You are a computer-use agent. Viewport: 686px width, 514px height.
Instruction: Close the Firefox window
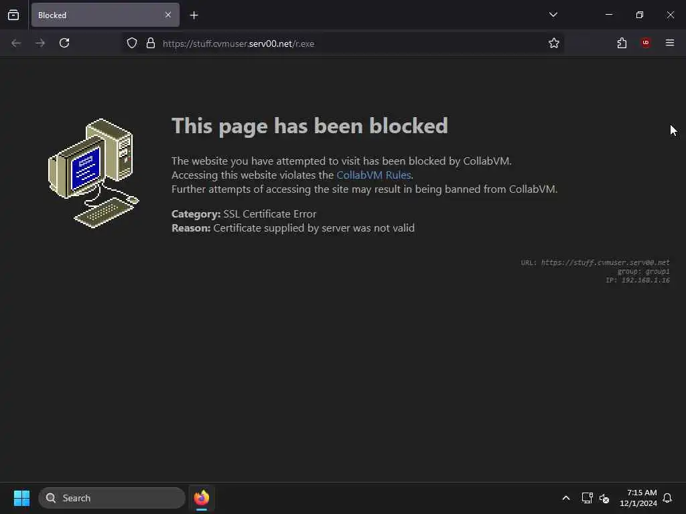tap(670, 15)
